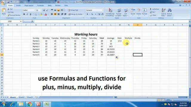Open the font size dropdown
191x107 pixels.
pyautogui.click(x=41, y=10)
